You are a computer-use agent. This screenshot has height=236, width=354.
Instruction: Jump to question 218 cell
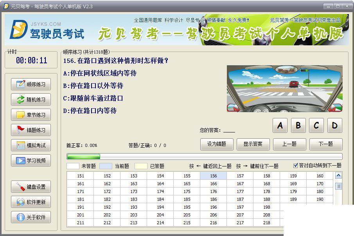267,223
